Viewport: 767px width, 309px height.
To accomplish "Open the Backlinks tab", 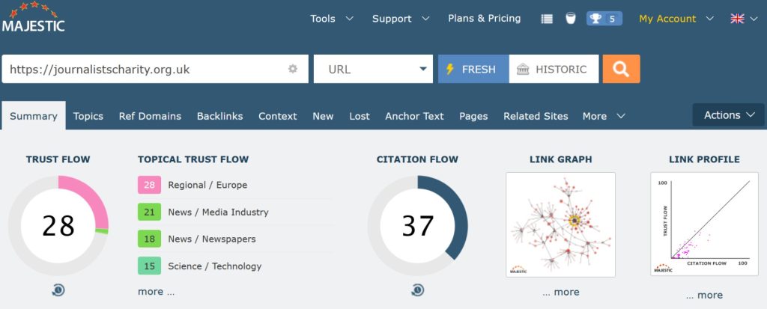I will (x=219, y=117).
